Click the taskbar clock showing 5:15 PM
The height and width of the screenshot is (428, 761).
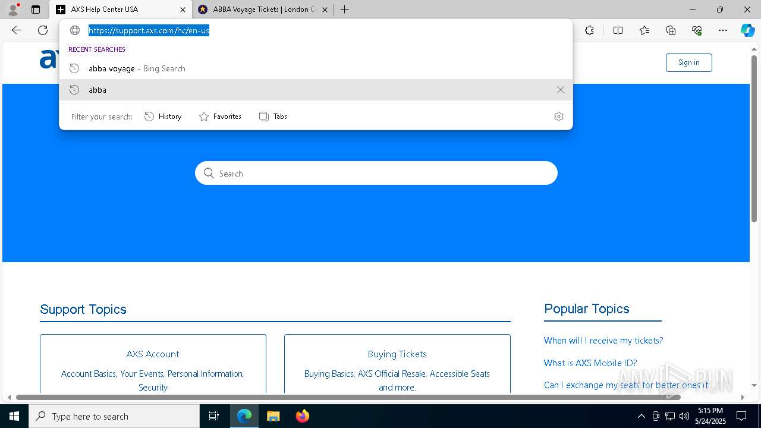point(710,416)
